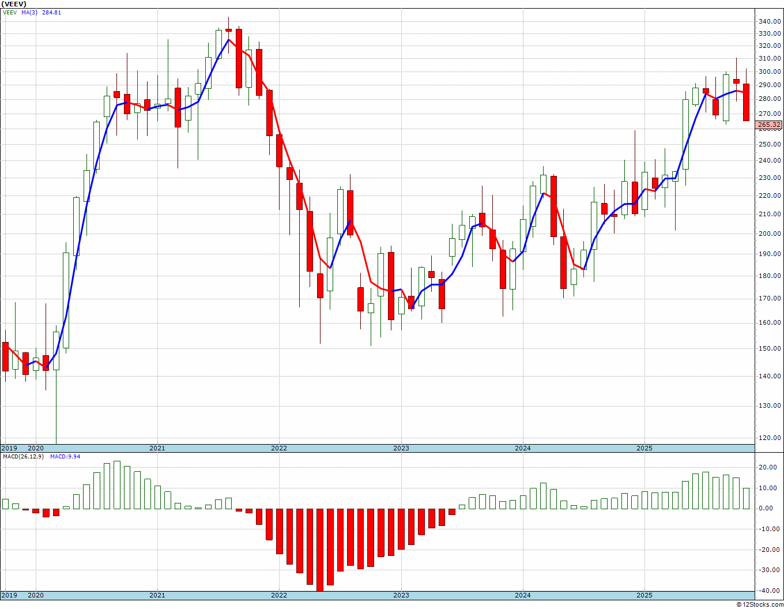Click the 120.00 price axis label
Viewport: 784px width, 609px height.
[770, 438]
